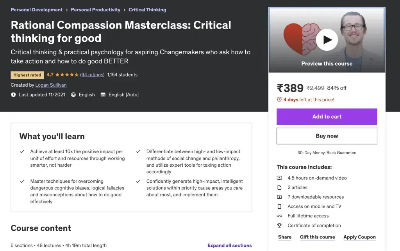
Task: Add the course to cart
Action: click(x=327, y=117)
